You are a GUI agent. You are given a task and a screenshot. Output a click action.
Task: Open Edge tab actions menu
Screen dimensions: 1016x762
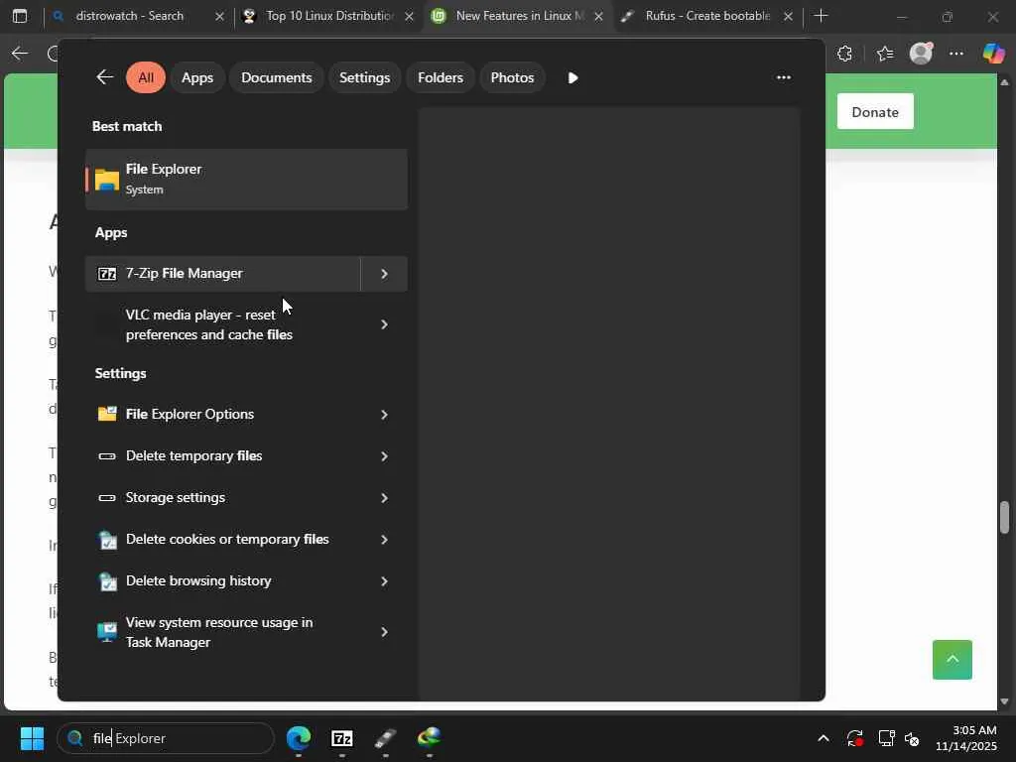click(x=20, y=16)
